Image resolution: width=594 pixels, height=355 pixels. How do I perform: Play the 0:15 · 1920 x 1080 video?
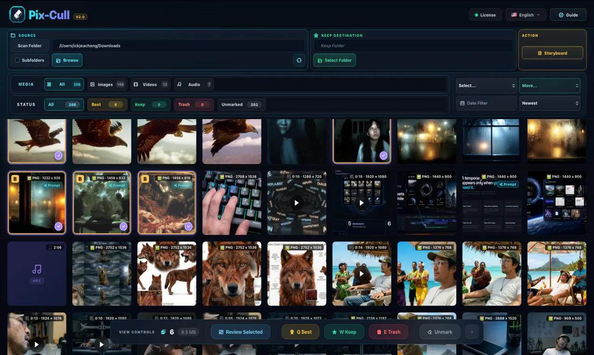click(362, 203)
